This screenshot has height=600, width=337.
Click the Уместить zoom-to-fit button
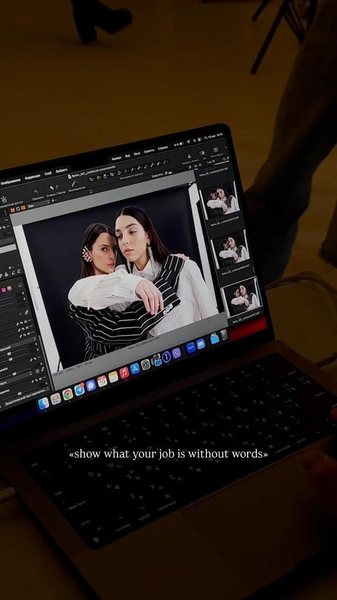[157, 174]
